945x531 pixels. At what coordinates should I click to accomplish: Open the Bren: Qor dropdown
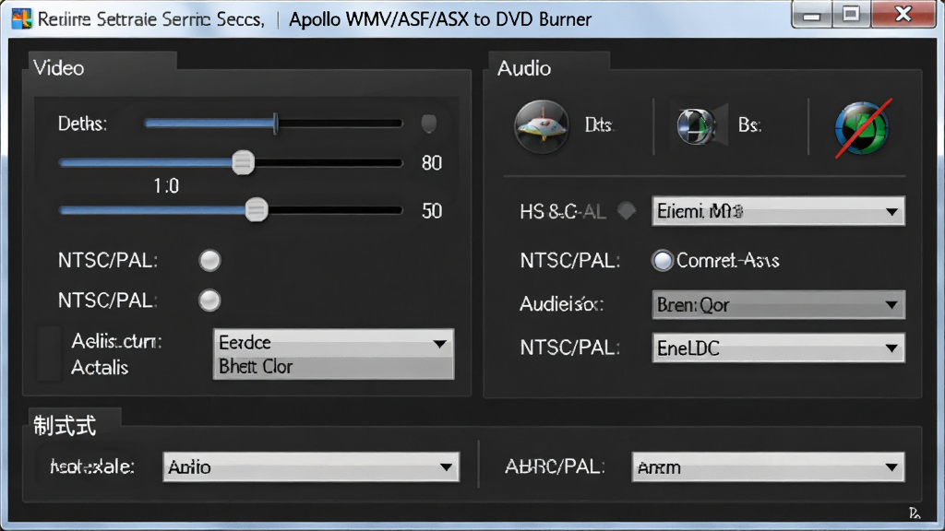[778, 304]
